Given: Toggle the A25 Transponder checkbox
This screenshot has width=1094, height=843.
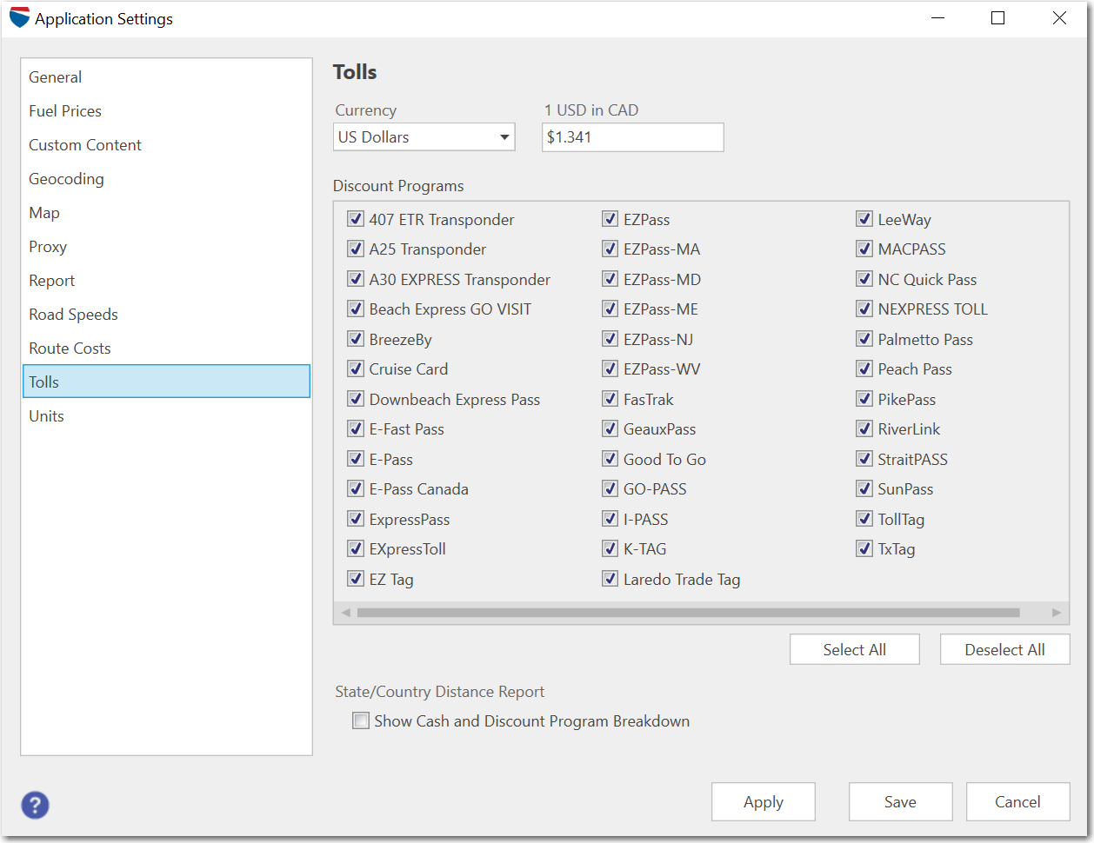Looking at the screenshot, I should 356,249.
